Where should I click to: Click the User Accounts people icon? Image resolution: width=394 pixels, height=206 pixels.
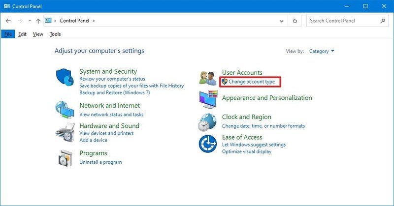pyautogui.click(x=208, y=78)
